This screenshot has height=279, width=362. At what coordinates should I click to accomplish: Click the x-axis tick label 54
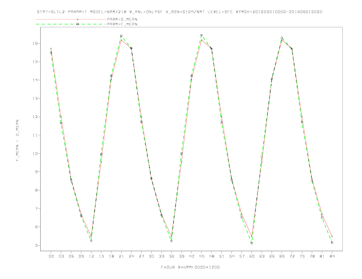point(232,256)
